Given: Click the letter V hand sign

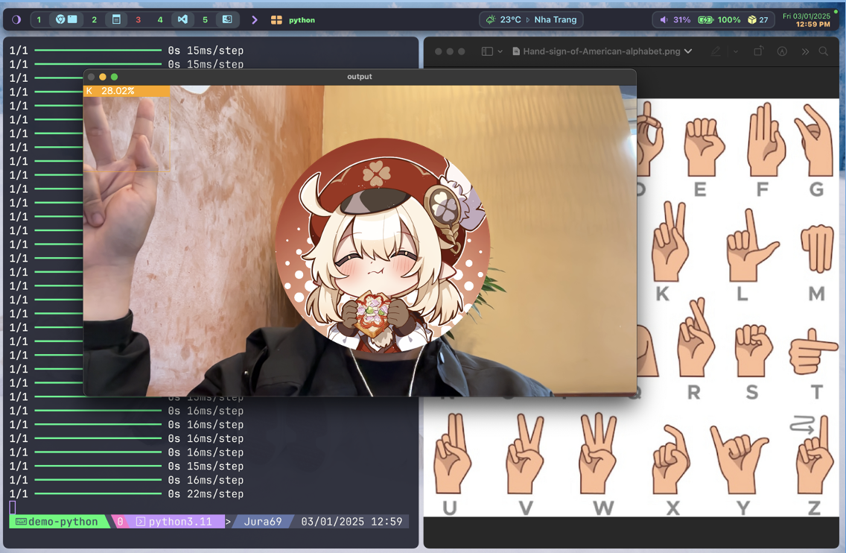Looking at the screenshot, I should point(524,454).
